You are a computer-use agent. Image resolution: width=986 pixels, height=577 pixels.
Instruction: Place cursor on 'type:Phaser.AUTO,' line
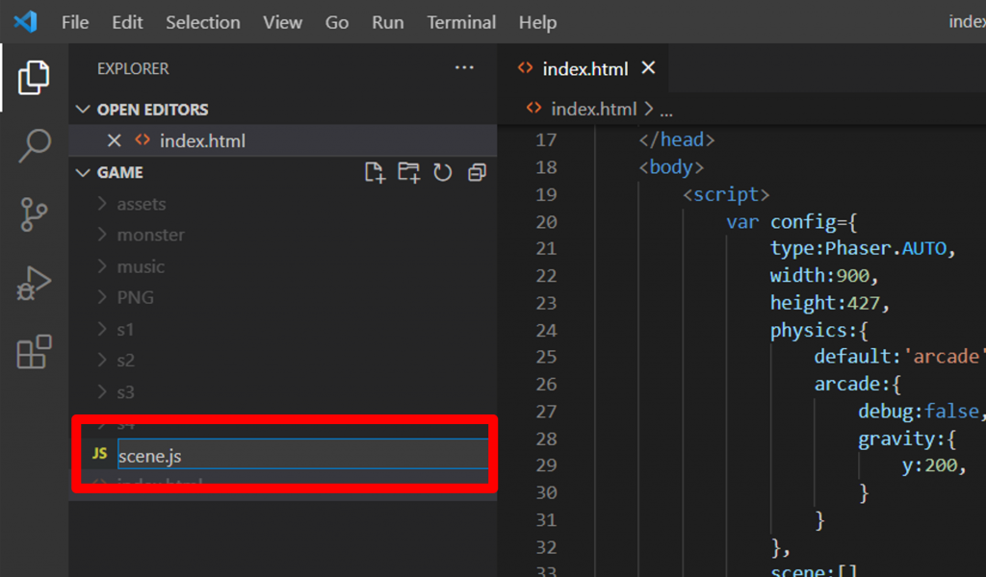click(862, 248)
